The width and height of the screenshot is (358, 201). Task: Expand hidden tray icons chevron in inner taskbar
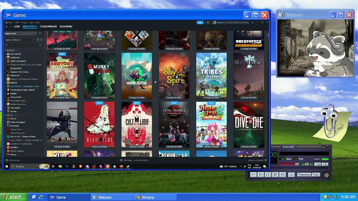click(x=241, y=166)
